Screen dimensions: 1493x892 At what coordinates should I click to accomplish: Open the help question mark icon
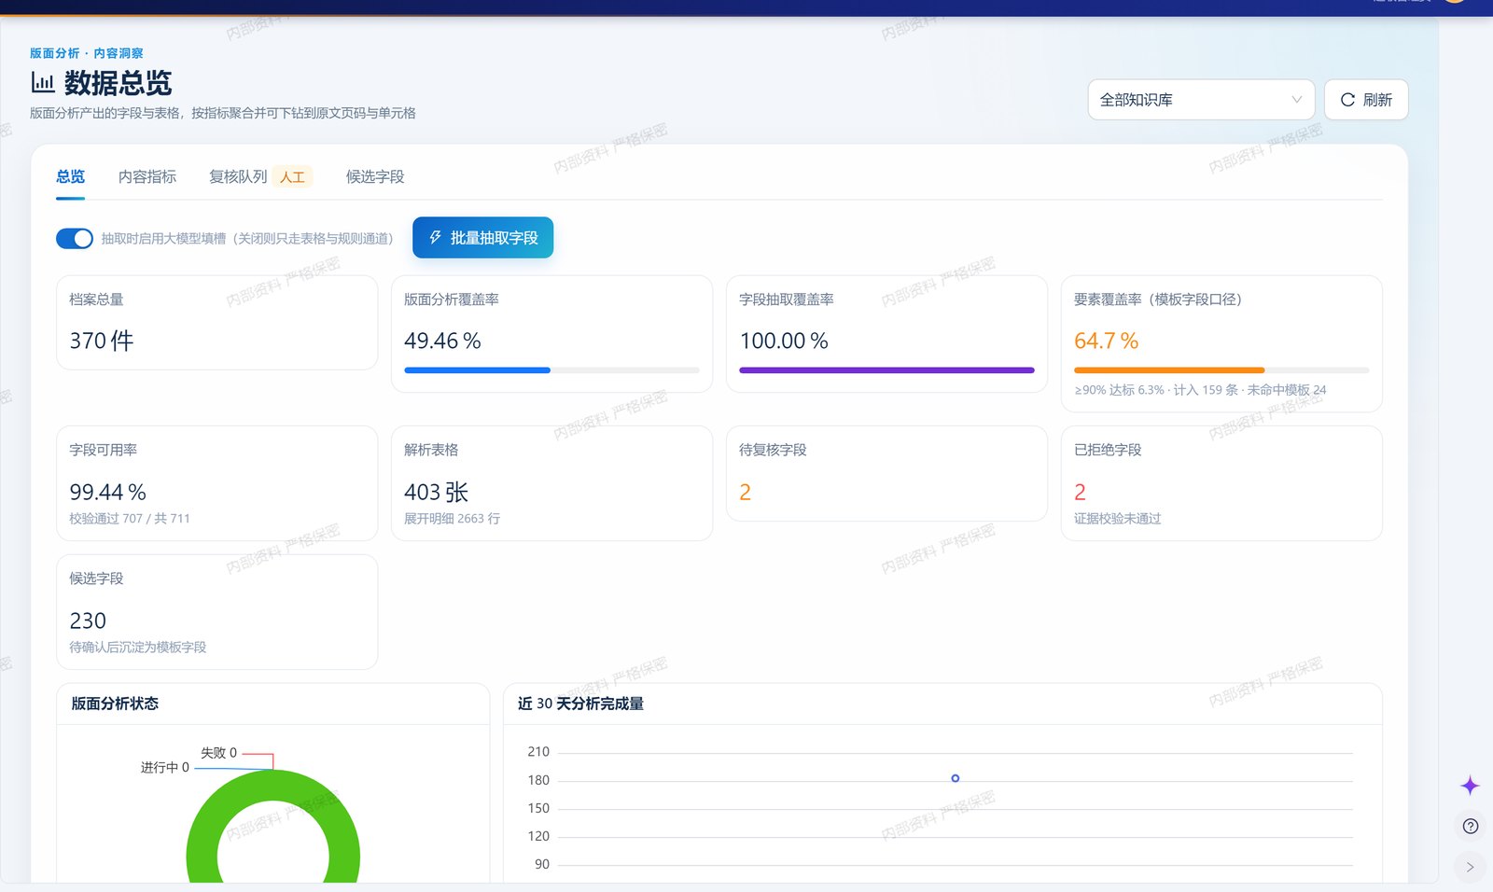pyautogui.click(x=1471, y=826)
